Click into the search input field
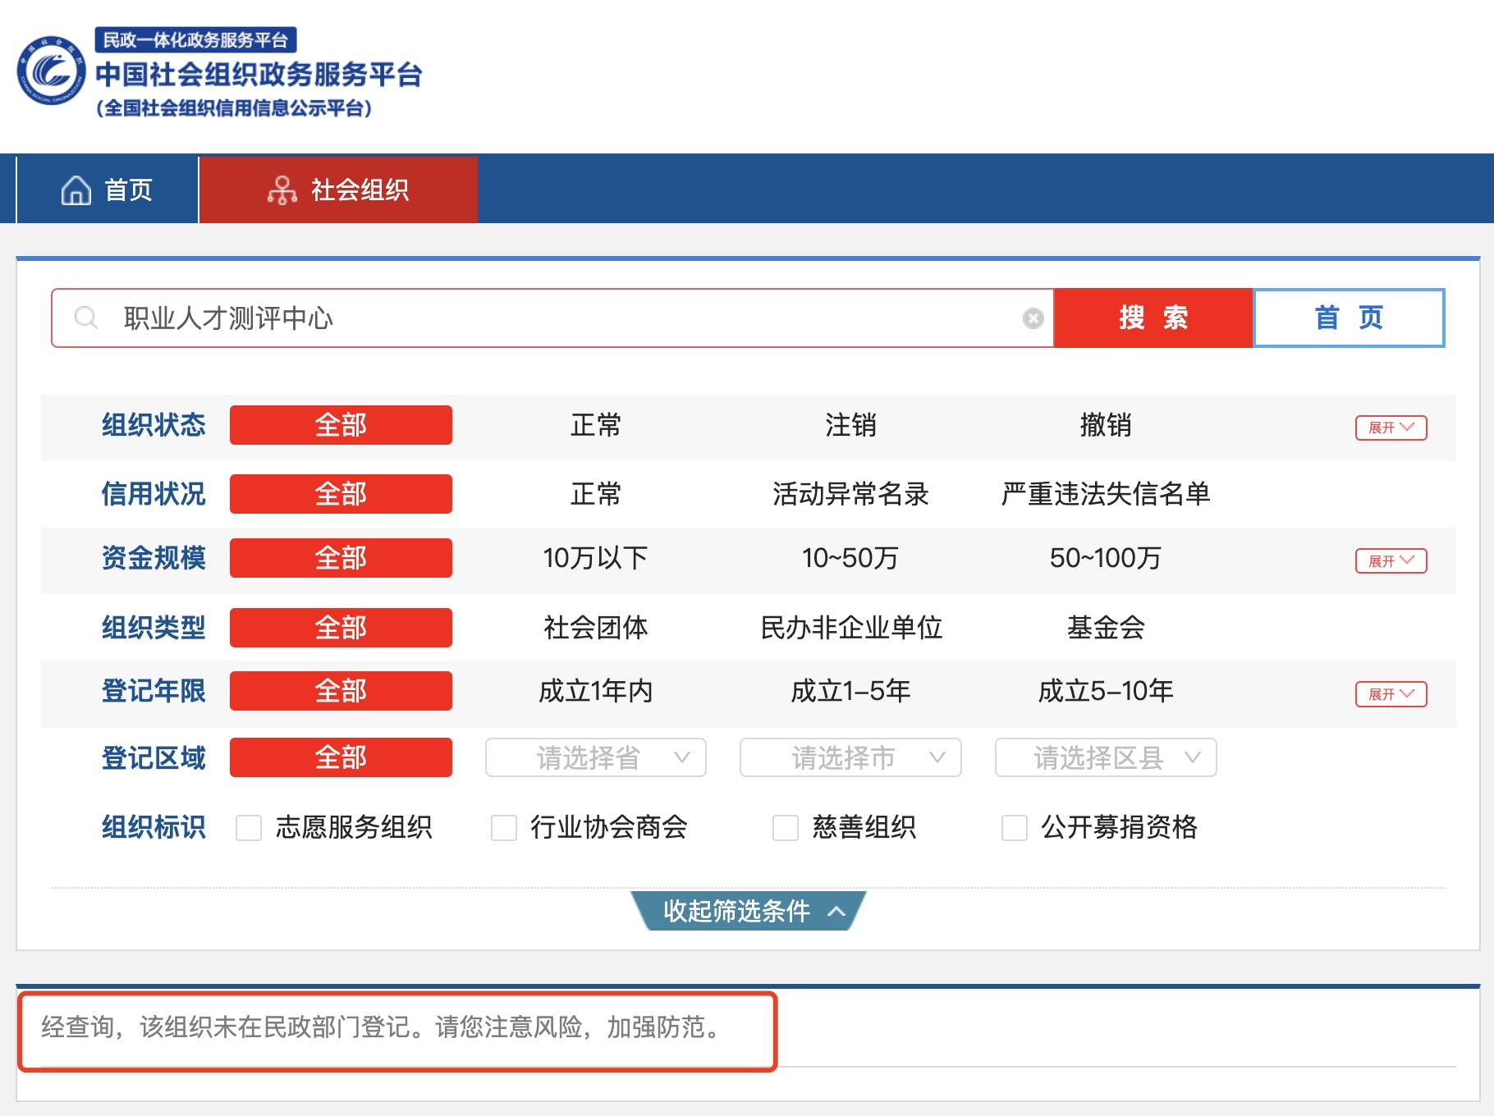Viewport: 1494px width, 1116px height. (558, 318)
